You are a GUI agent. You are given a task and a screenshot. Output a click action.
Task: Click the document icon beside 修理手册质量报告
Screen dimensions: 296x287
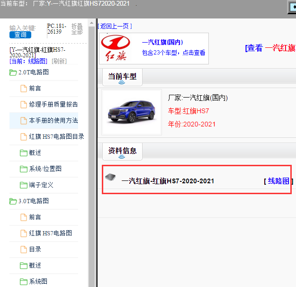24,104
